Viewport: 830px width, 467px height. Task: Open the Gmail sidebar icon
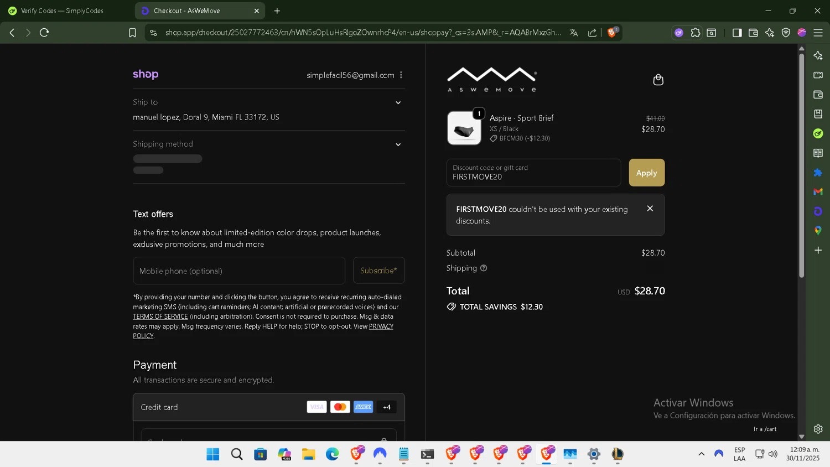click(818, 192)
